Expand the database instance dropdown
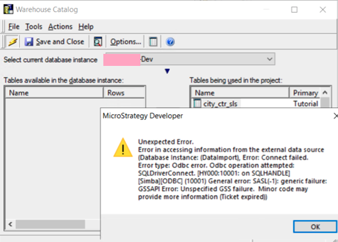The width and height of the screenshot is (338, 242). [270, 59]
